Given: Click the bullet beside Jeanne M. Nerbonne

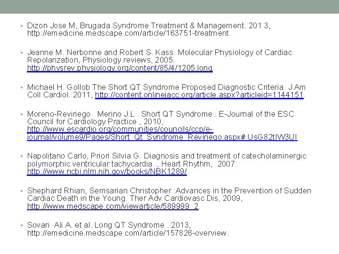Looking at the screenshot, I should pos(22,53).
